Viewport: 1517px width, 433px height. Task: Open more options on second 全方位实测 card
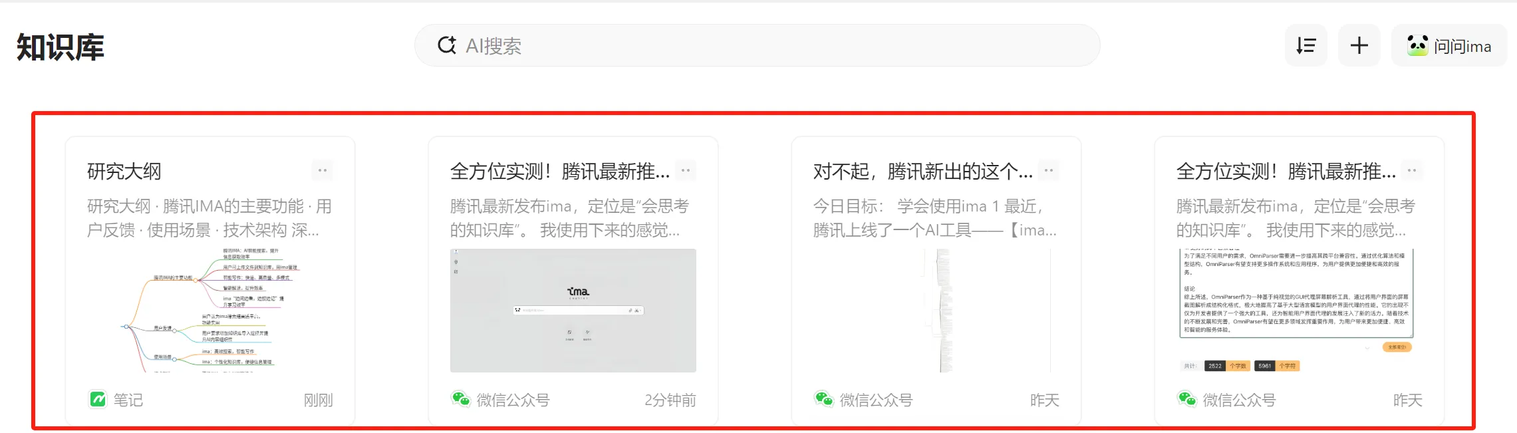(686, 171)
